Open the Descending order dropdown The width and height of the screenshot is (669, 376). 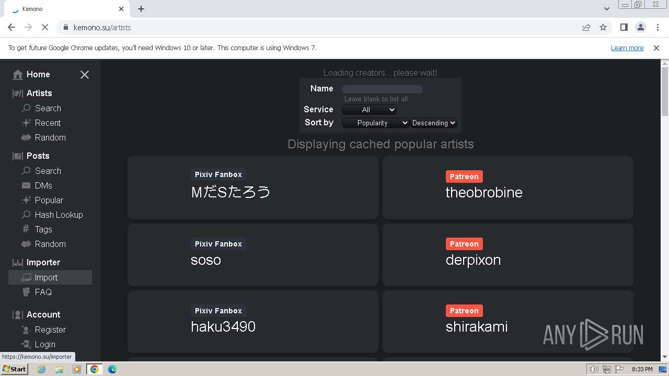[434, 123]
